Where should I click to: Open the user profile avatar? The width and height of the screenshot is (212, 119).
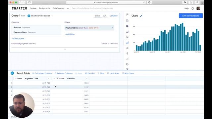point(198,8)
